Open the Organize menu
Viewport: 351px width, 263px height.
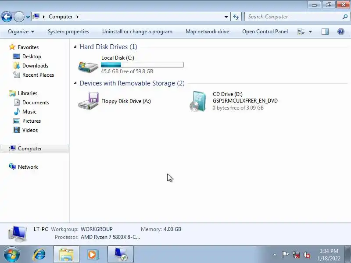coord(21,32)
